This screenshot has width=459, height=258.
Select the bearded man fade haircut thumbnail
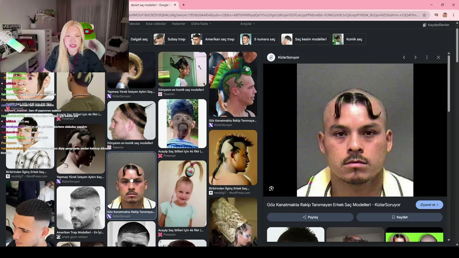tap(81, 208)
